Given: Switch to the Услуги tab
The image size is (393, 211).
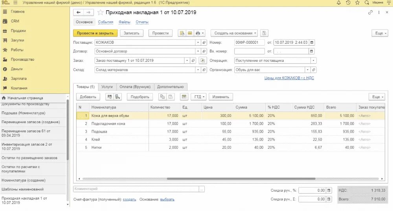Looking at the screenshot, I should pos(107,87).
